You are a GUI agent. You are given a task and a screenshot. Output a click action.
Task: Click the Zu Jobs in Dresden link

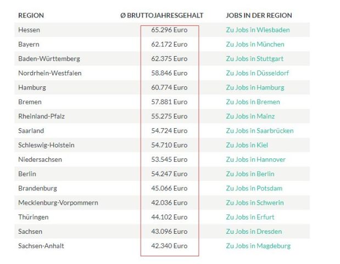tap(254, 232)
